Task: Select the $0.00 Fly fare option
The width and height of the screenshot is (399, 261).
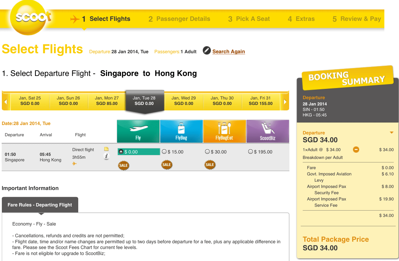Action: (121, 152)
